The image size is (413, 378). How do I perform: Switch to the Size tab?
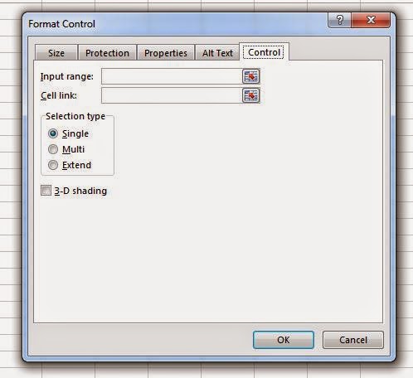pos(56,53)
